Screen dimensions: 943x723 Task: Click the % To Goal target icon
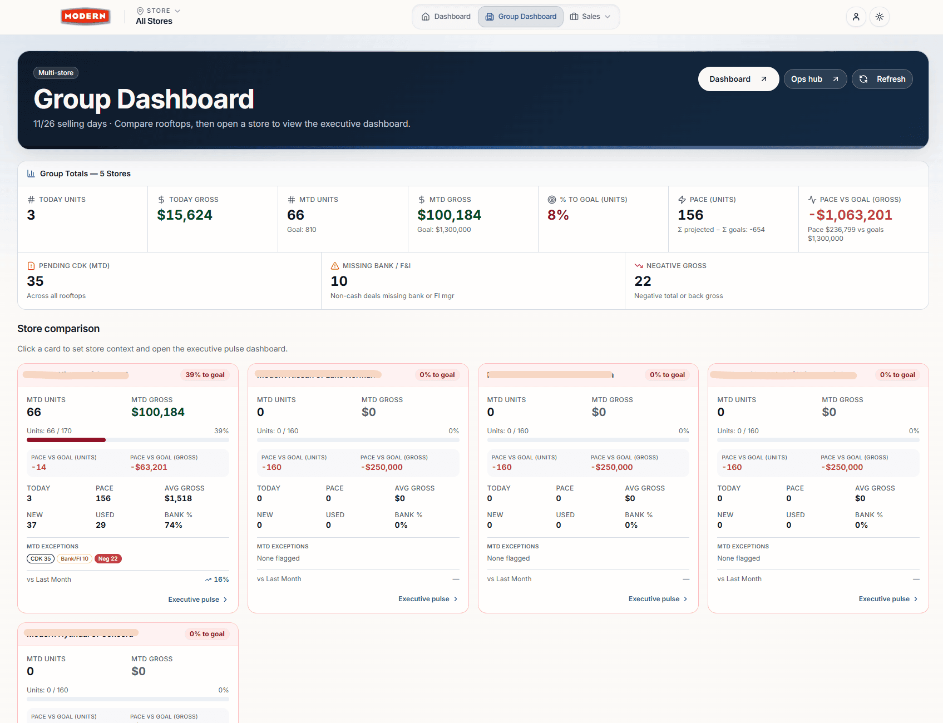pyautogui.click(x=552, y=200)
